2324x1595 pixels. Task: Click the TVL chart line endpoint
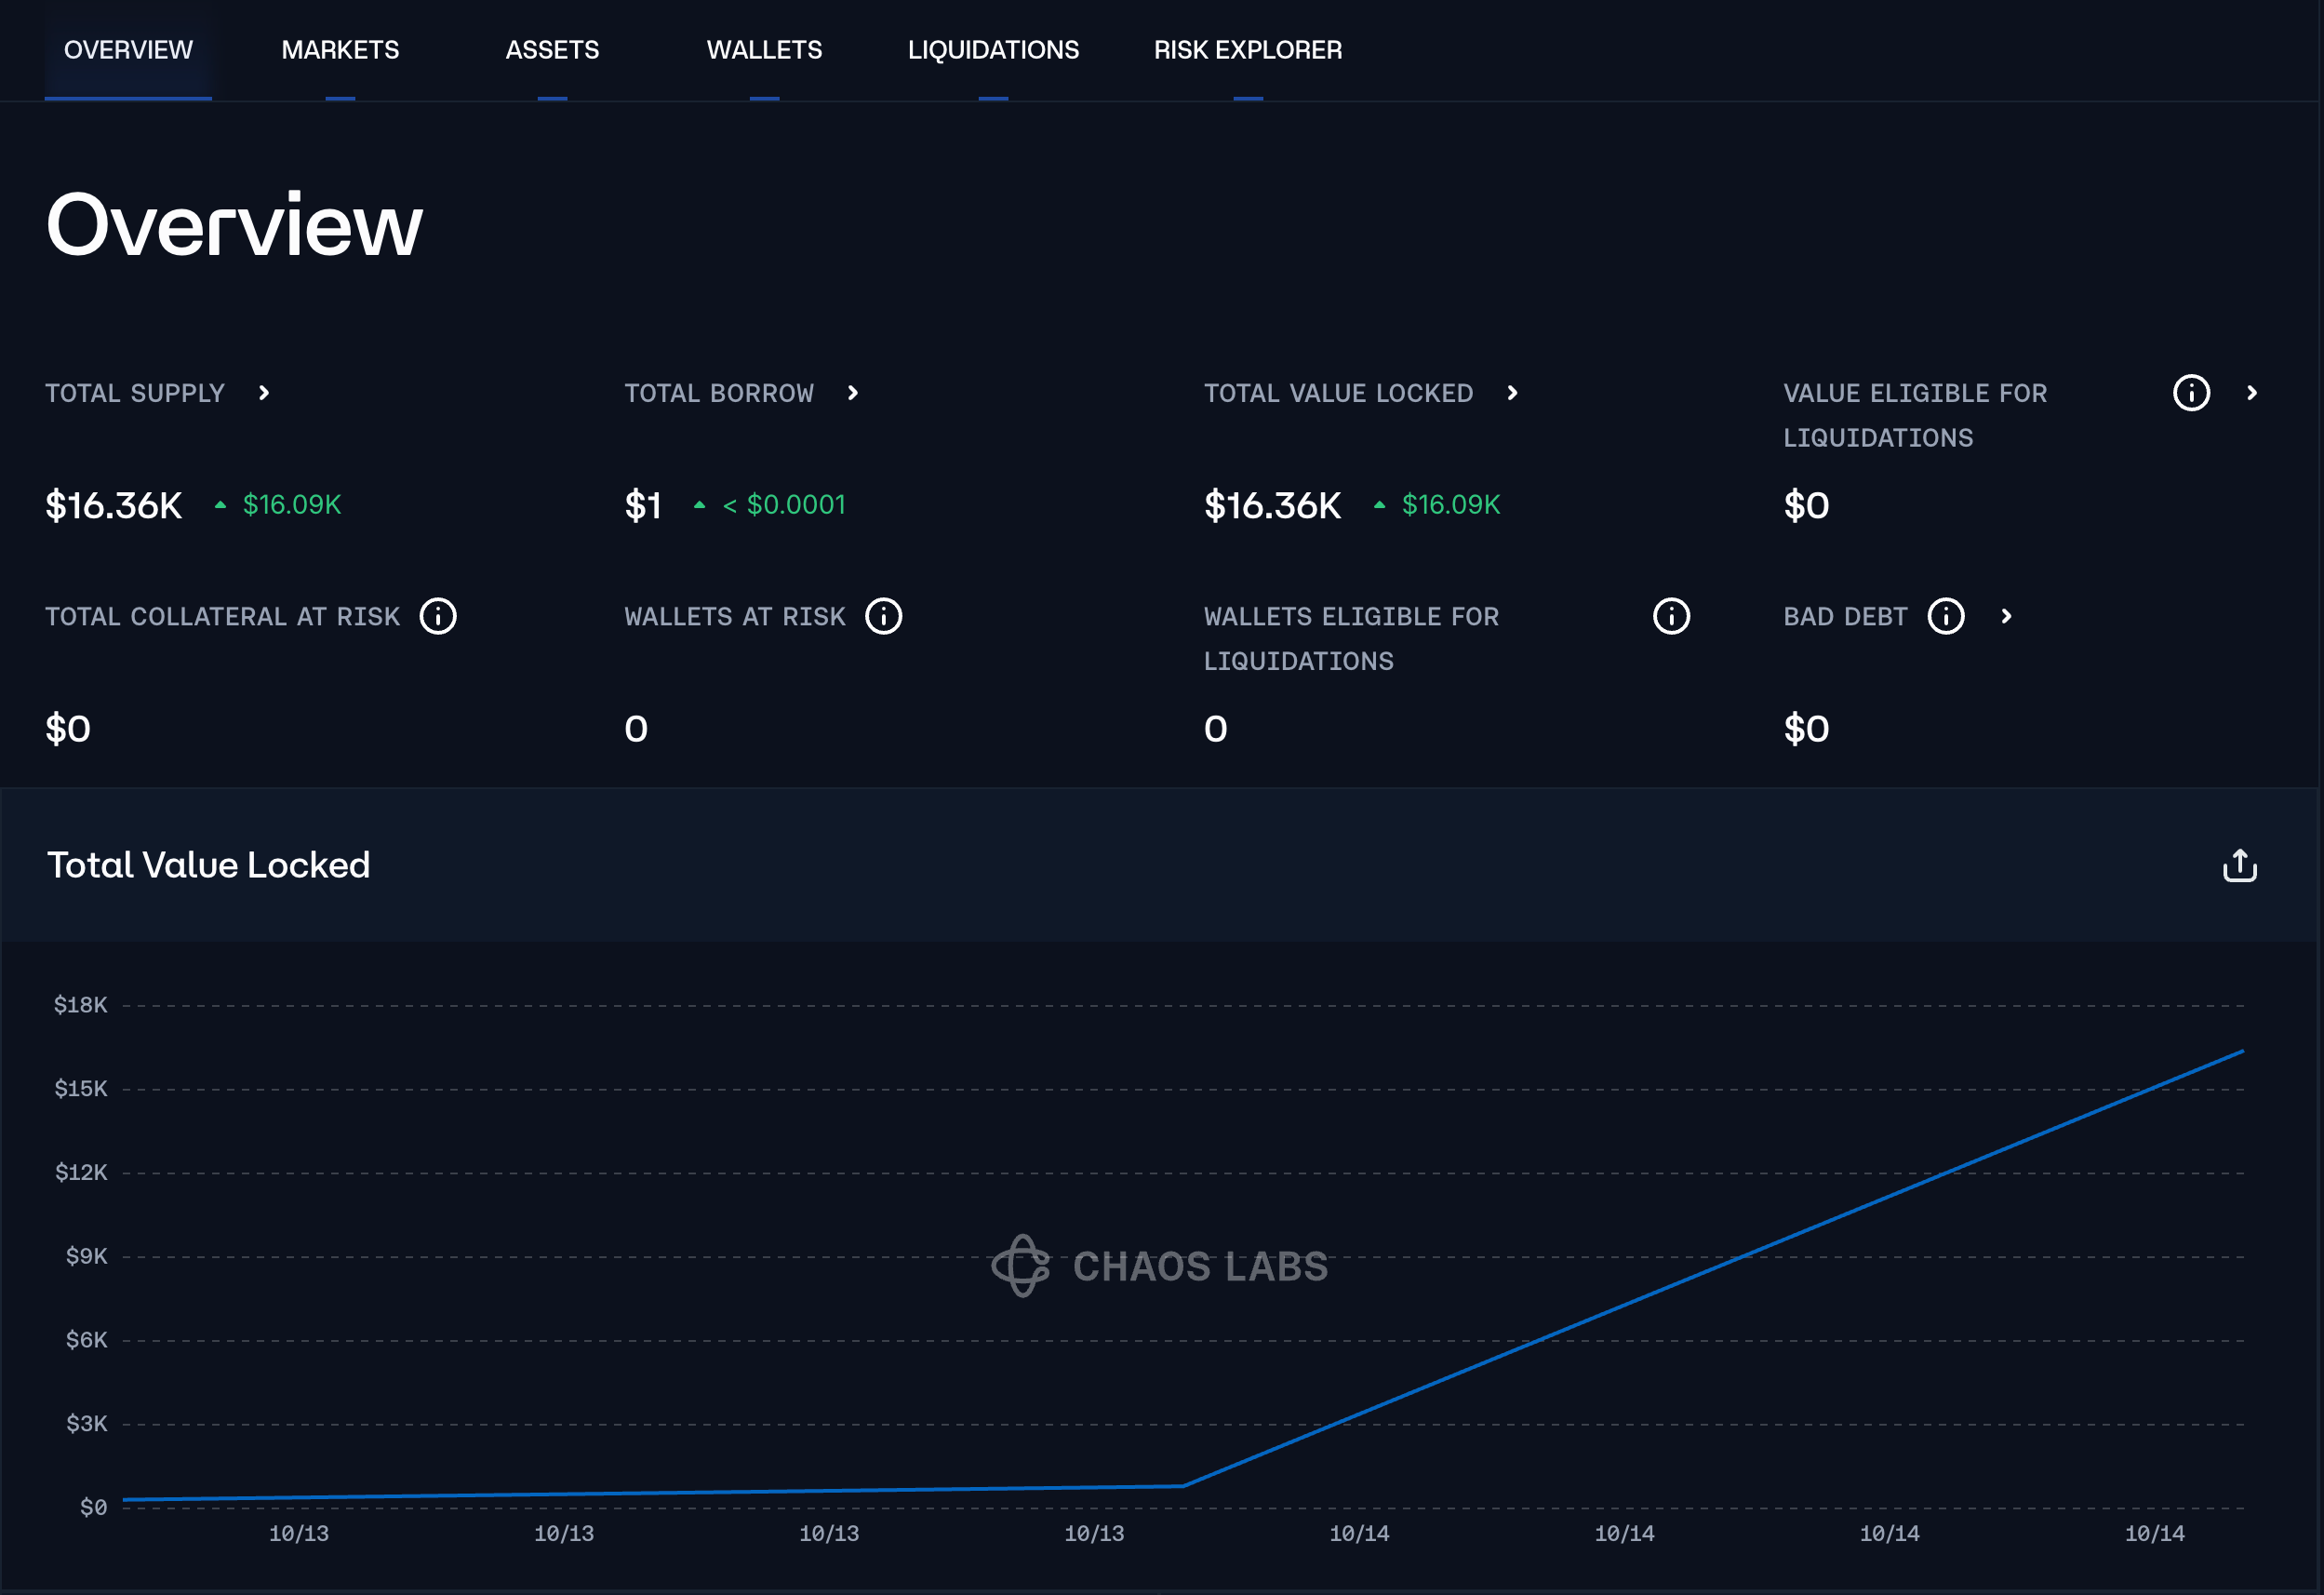pos(2241,1052)
